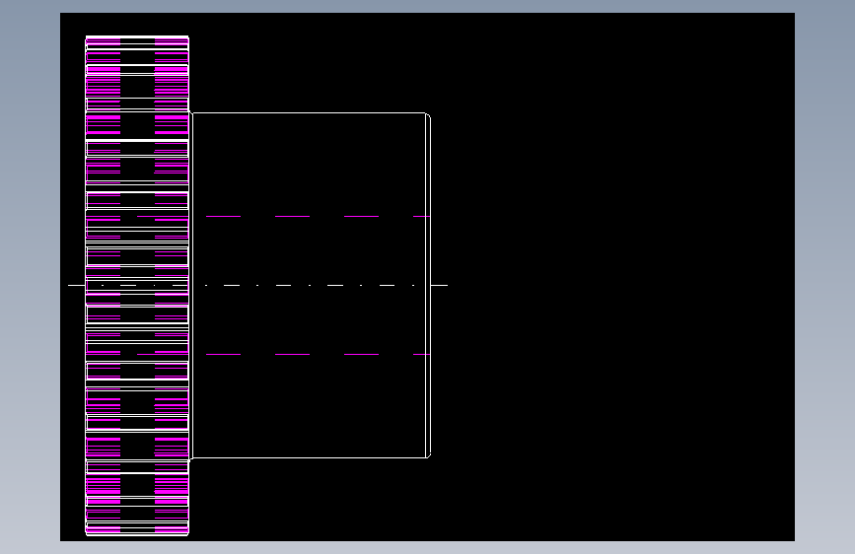Select the horizontal dash-dot centerline through the hub
Screen dimensions: 855x554
coord(257,285)
